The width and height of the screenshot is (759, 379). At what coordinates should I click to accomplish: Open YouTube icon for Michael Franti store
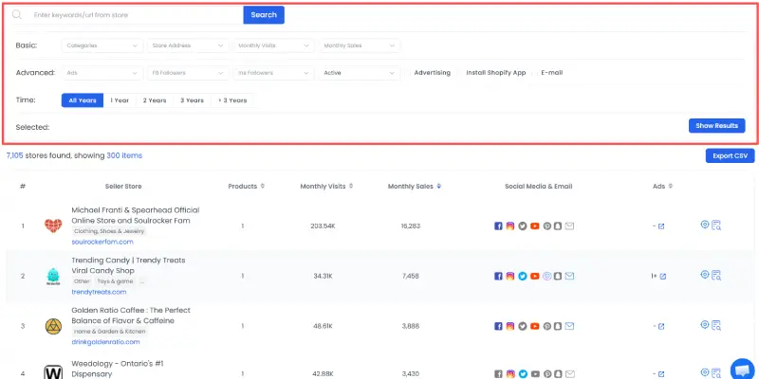(x=534, y=226)
